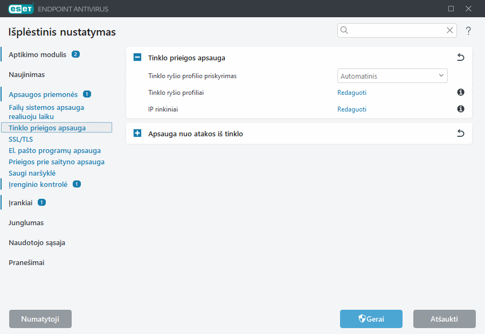Open Aptikimo modulis settings

click(x=37, y=55)
